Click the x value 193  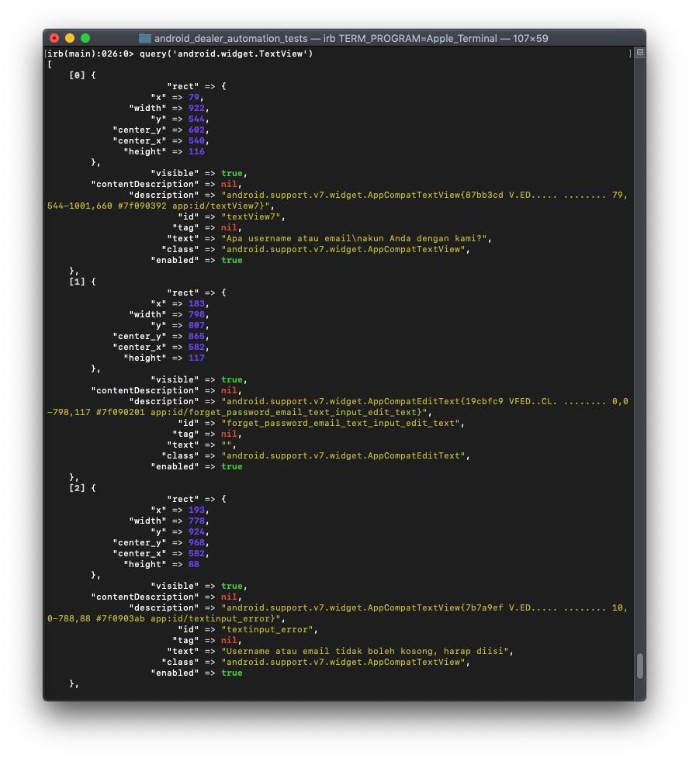(x=196, y=510)
